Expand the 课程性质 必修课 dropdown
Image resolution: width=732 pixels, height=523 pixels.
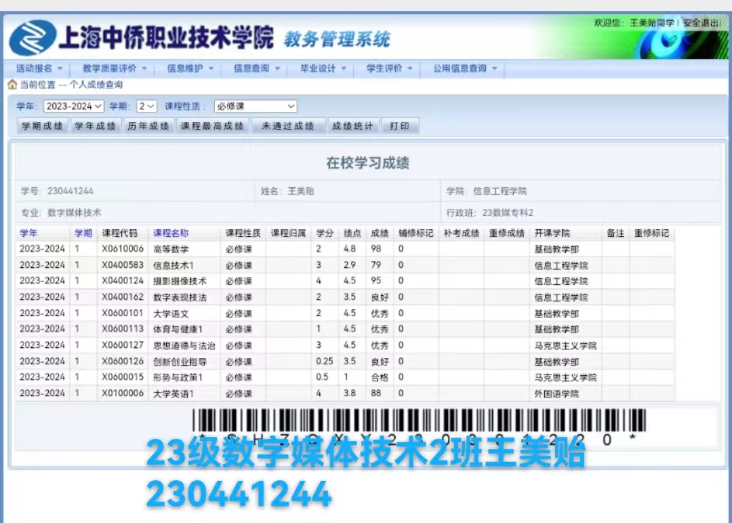pyautogui.click(x=256, y=106)
